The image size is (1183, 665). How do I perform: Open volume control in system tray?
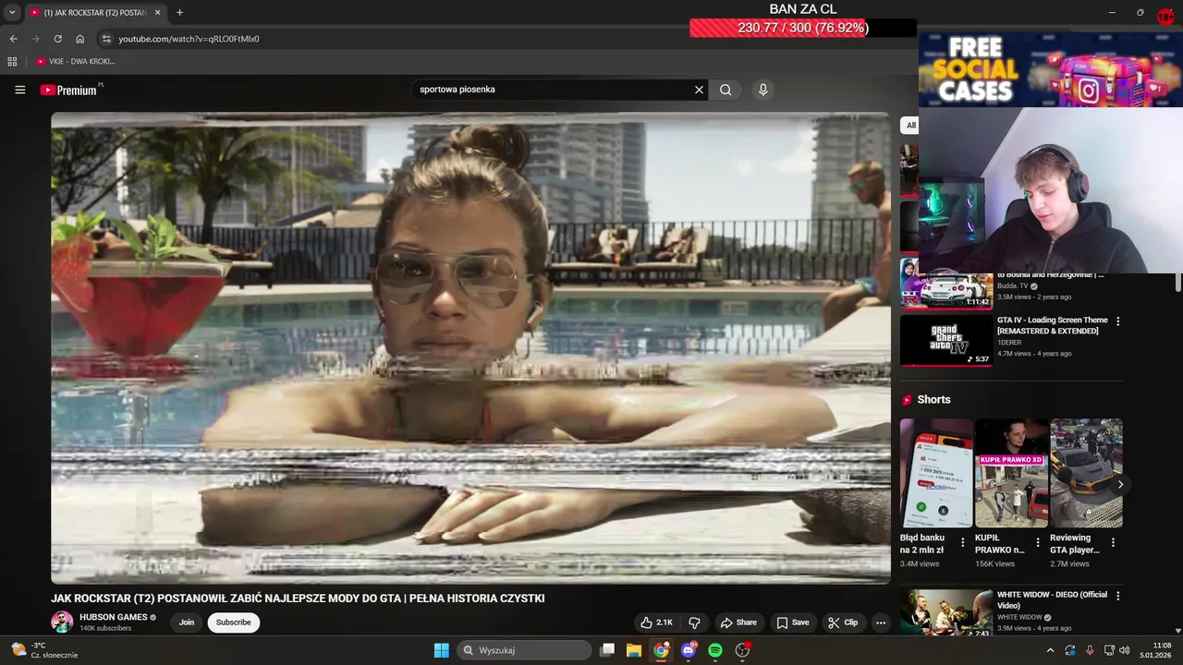[x=1124, y=650]
